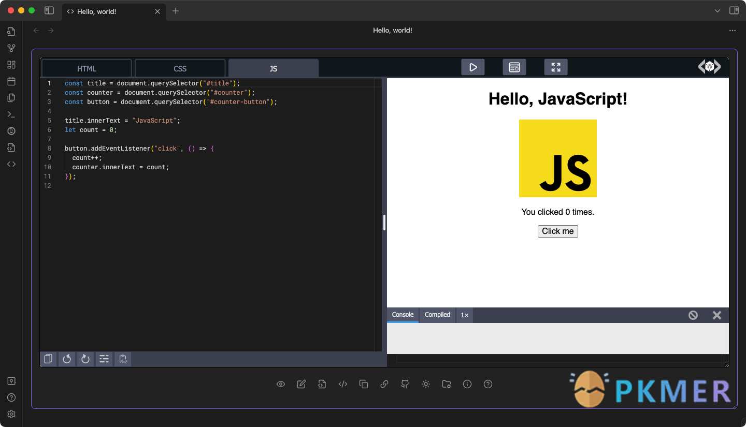Place cursor on code line 6 "let count = 0;"
The height and width of the screenshot is (427, 746).
91,130
